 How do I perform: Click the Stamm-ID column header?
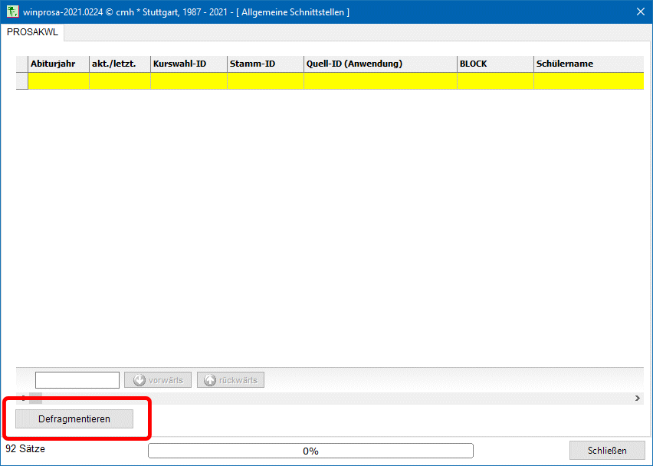265,64
